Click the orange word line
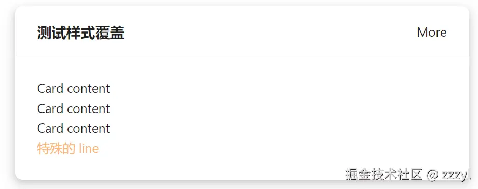Screen dimensions: 478x189 pyautogui.click(x=89, y=149)
